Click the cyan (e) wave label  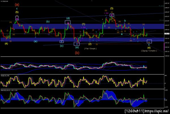[x=77, y=47]
